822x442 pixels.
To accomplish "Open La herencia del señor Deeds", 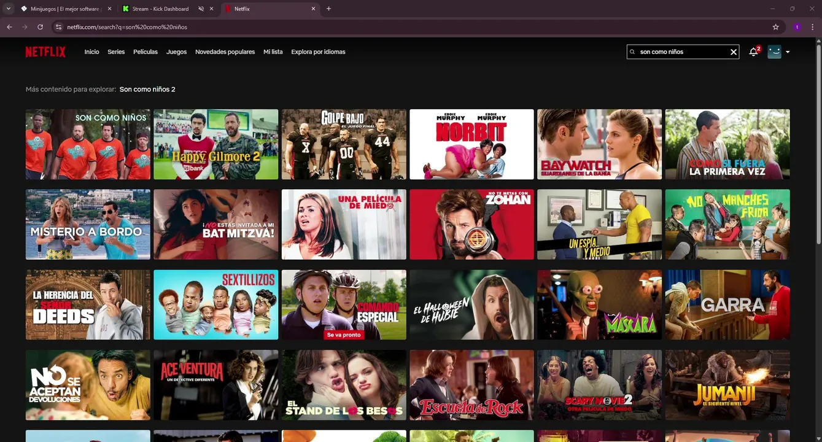I will [x=88, y=304].
